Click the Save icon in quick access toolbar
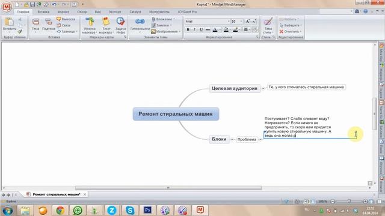385x216 pixels. click(x=32, y=4)
